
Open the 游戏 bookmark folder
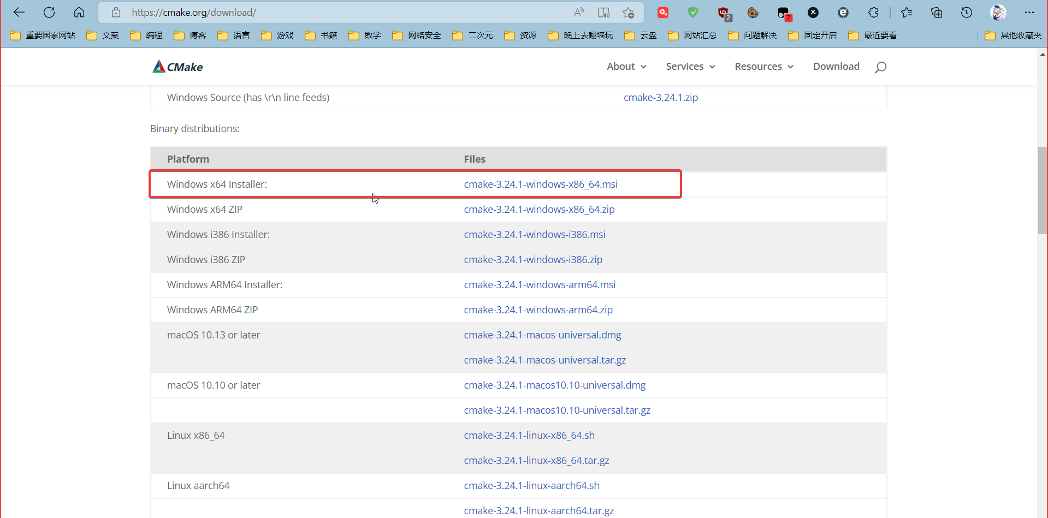pos(277,35)
